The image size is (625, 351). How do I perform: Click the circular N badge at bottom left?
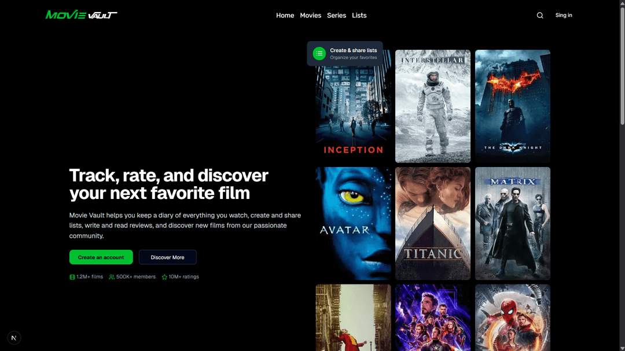click(14, 337)
